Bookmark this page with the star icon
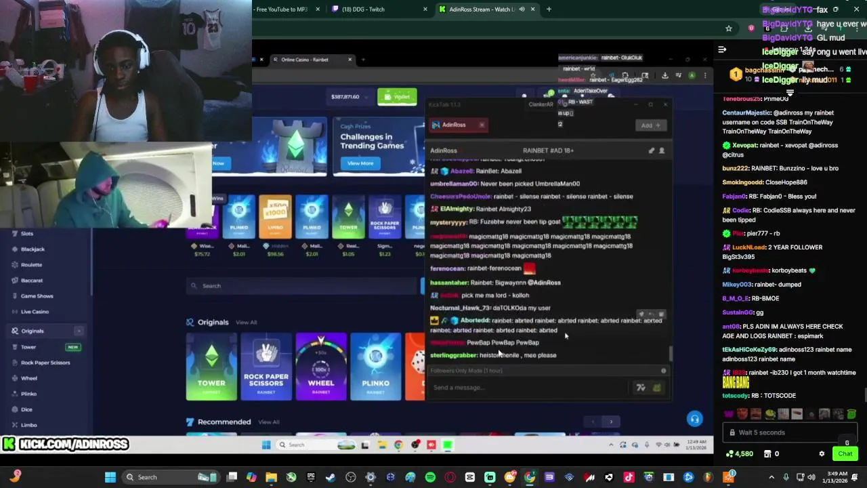The width and height of the screenshot is (867, 488). click(729, 28)
